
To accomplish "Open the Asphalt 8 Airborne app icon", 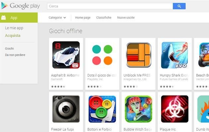I will click(66, 55).
